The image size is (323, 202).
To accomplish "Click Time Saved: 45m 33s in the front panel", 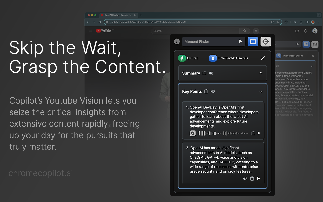I will [233, 58].
